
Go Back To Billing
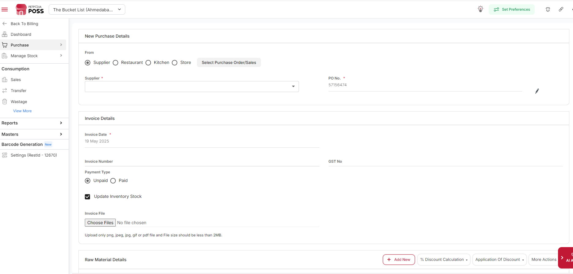coord(25,24)
